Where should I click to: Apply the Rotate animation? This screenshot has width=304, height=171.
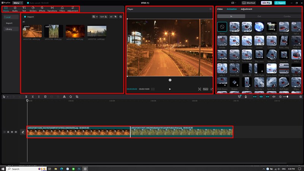click(234, 82)
